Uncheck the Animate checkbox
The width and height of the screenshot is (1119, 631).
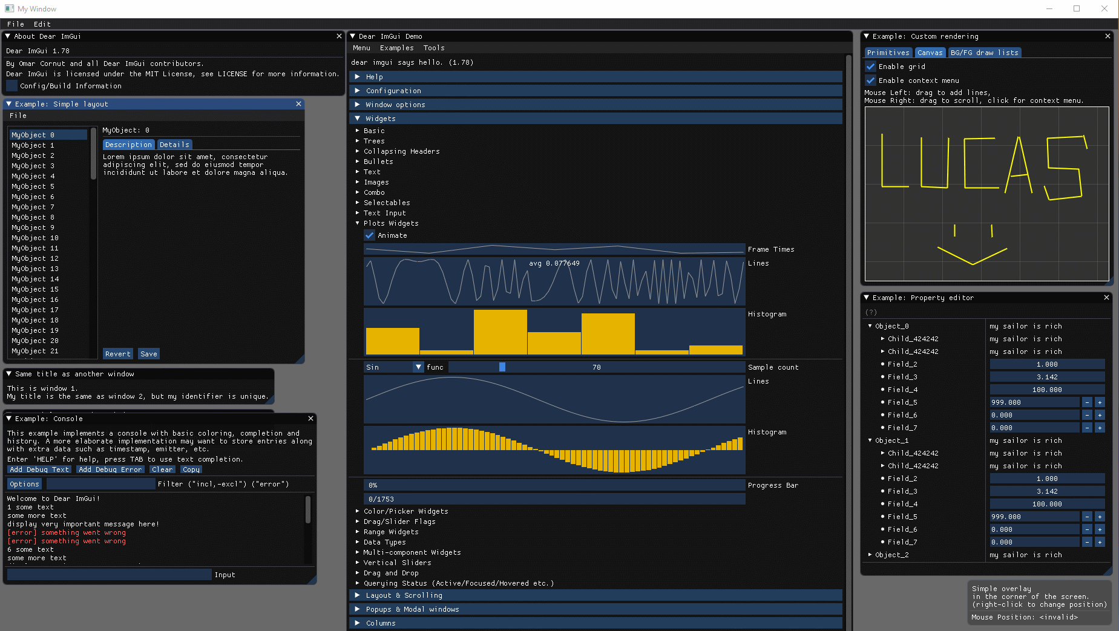coord(369,235)
